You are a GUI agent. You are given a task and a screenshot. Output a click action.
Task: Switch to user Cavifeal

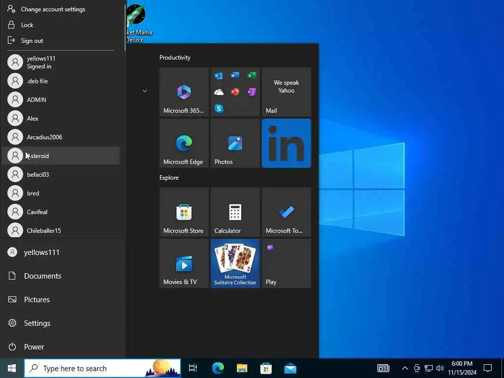coord(61,212)
